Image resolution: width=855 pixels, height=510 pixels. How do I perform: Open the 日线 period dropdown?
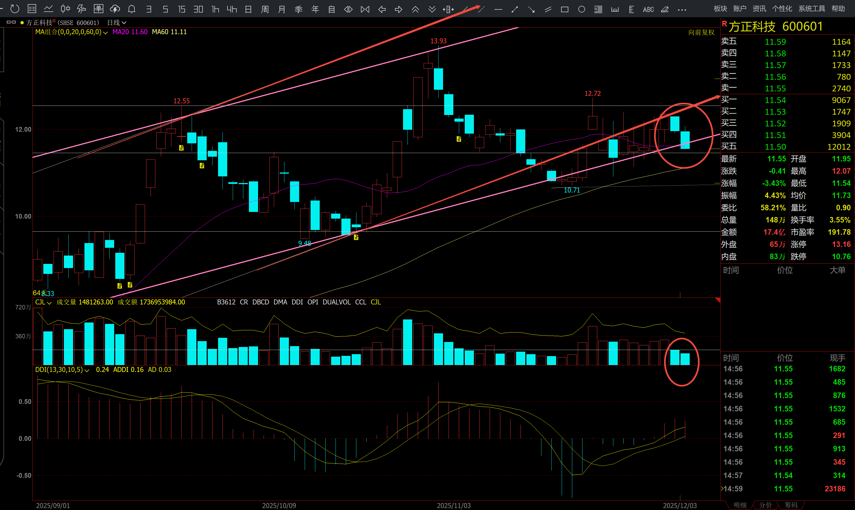pos(117,23)
